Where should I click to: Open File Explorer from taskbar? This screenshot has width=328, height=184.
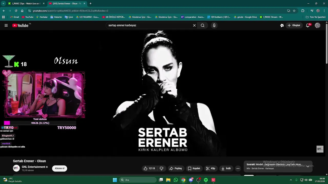point(168,180)
